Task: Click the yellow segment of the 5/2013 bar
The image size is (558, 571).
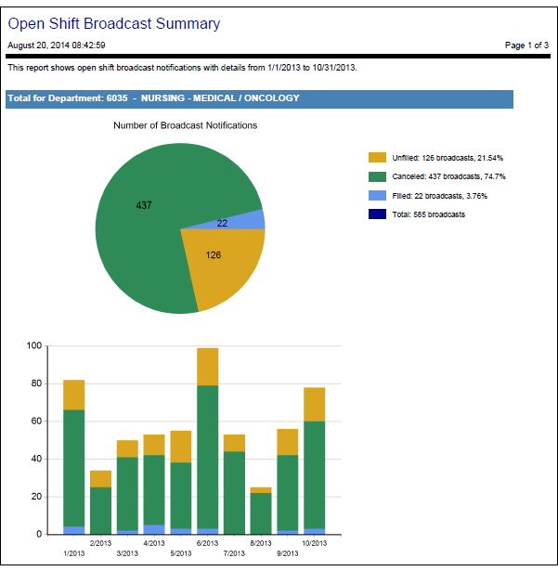Action: (x=180, y=447)
